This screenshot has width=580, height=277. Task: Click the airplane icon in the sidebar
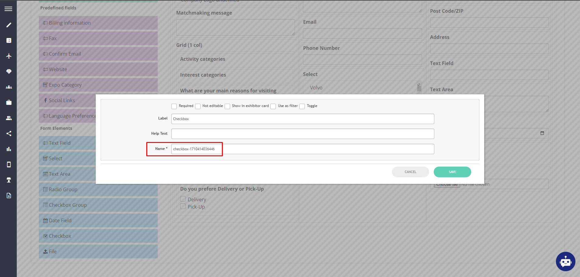click(x=9, y=56)
